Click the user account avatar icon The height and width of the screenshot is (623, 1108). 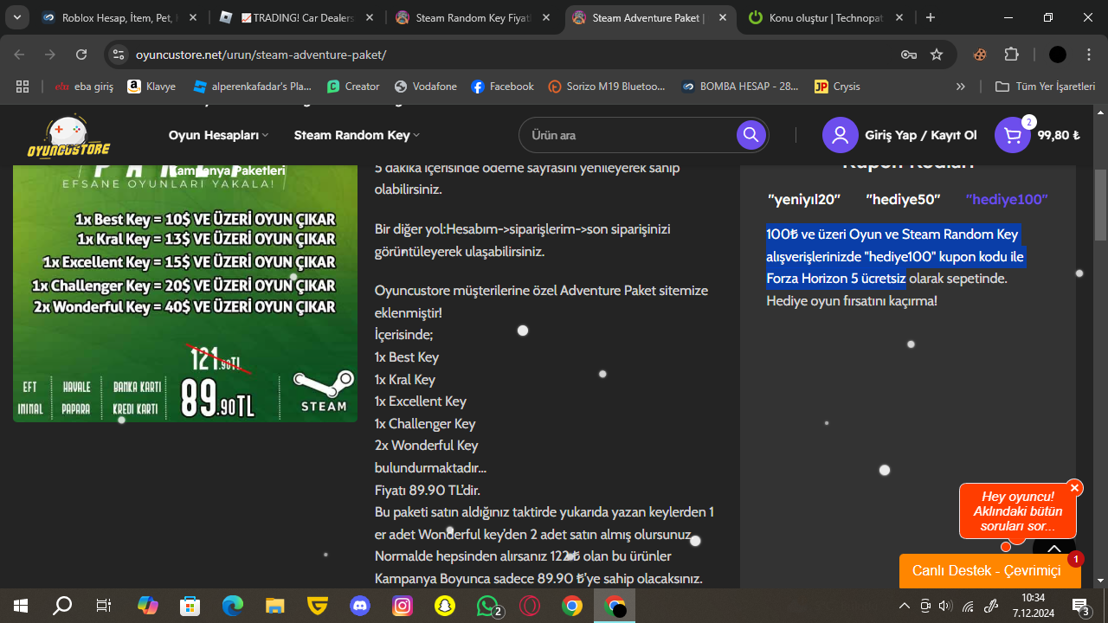pos(840,135)
